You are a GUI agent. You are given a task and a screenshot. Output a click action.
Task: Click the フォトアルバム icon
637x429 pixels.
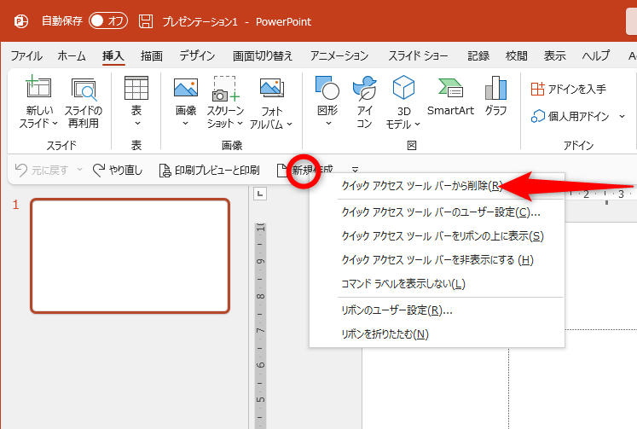point(271,88)
